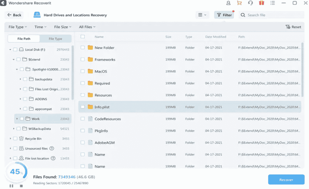Click the Unsourced files tree icon
Viewport: 309px width, 189px height.
[21, 149]
